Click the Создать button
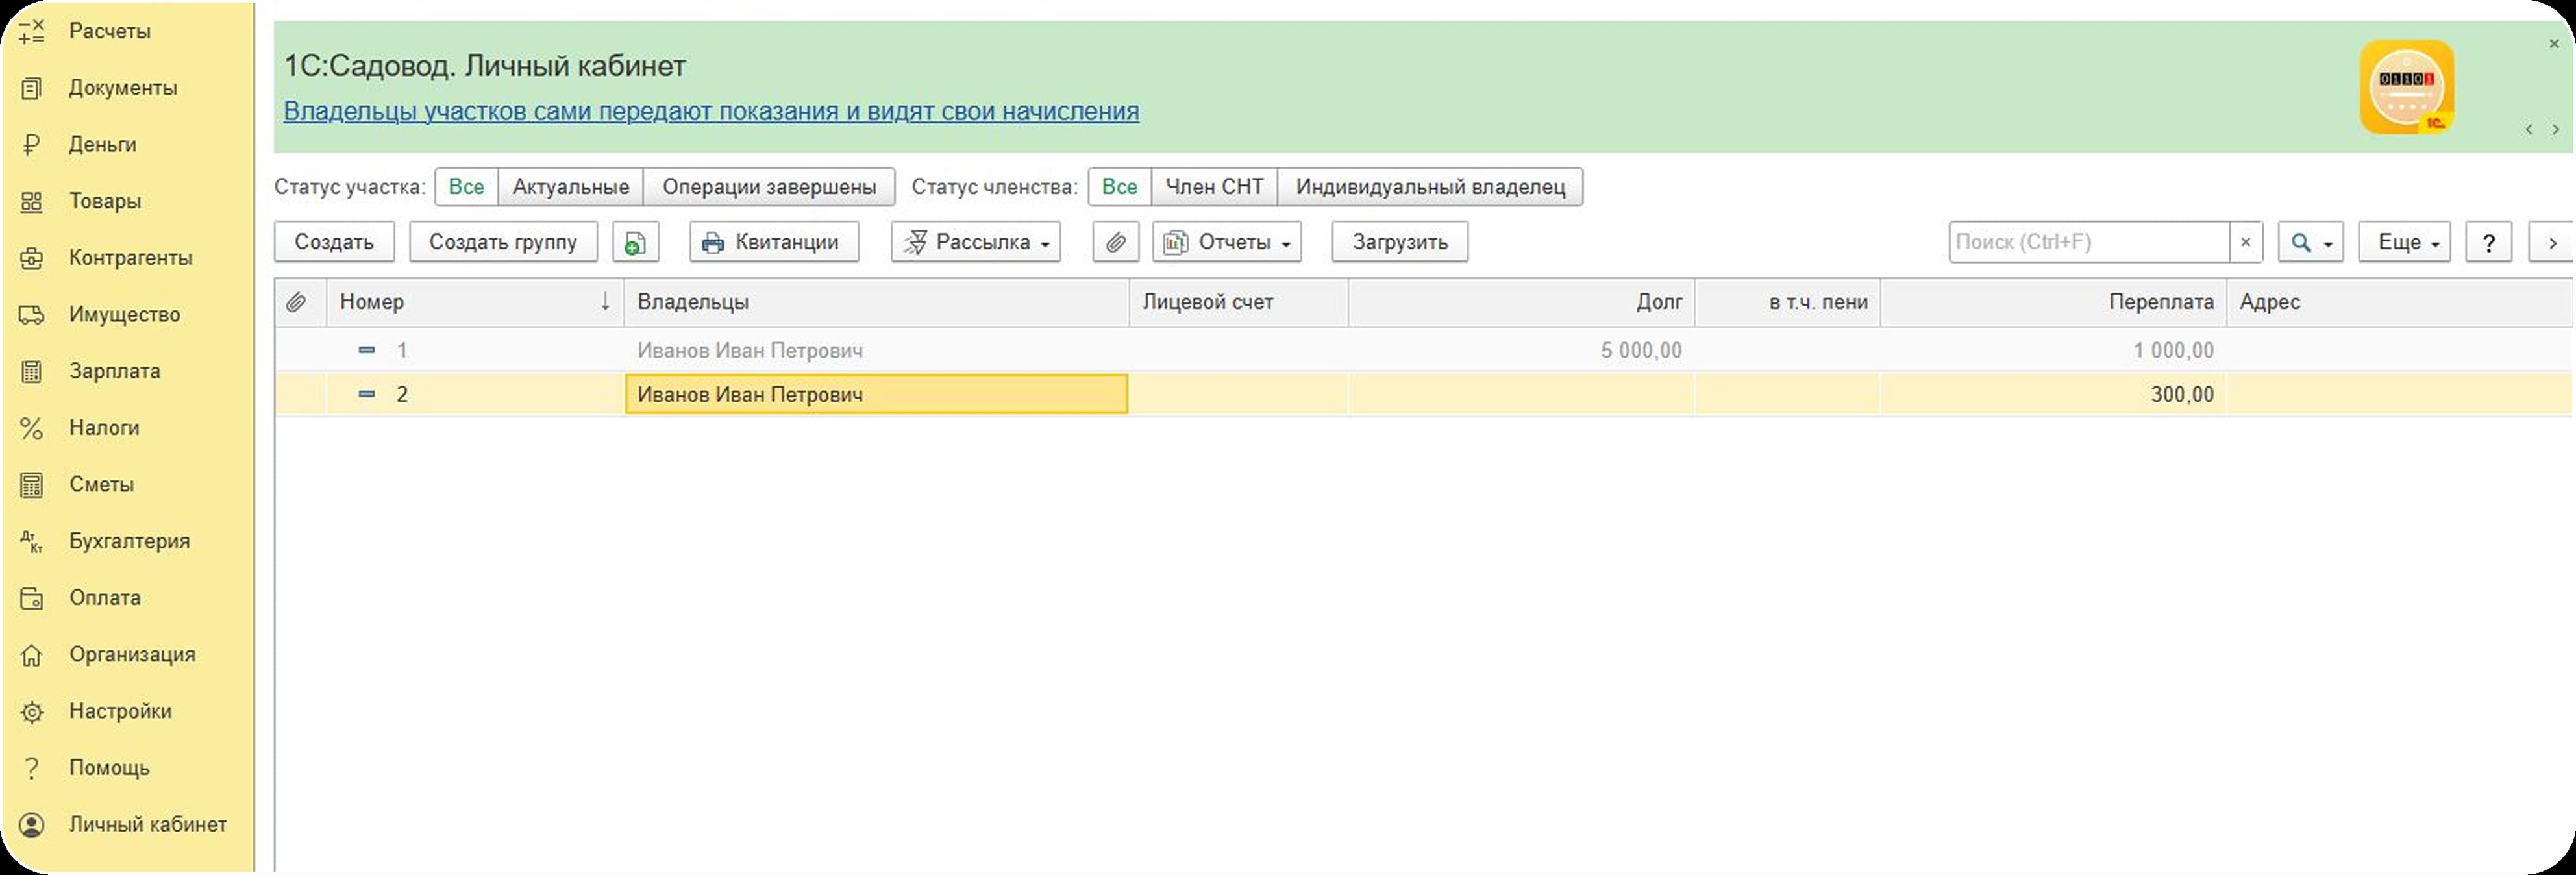 pyautogui.click(x=334, y=242)
